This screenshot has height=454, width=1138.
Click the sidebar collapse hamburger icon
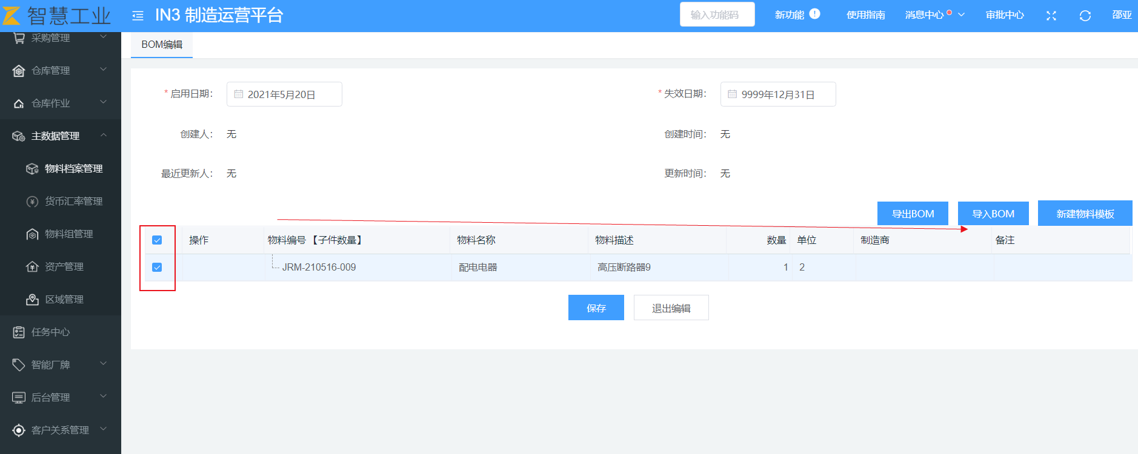[x=138, y=16]
